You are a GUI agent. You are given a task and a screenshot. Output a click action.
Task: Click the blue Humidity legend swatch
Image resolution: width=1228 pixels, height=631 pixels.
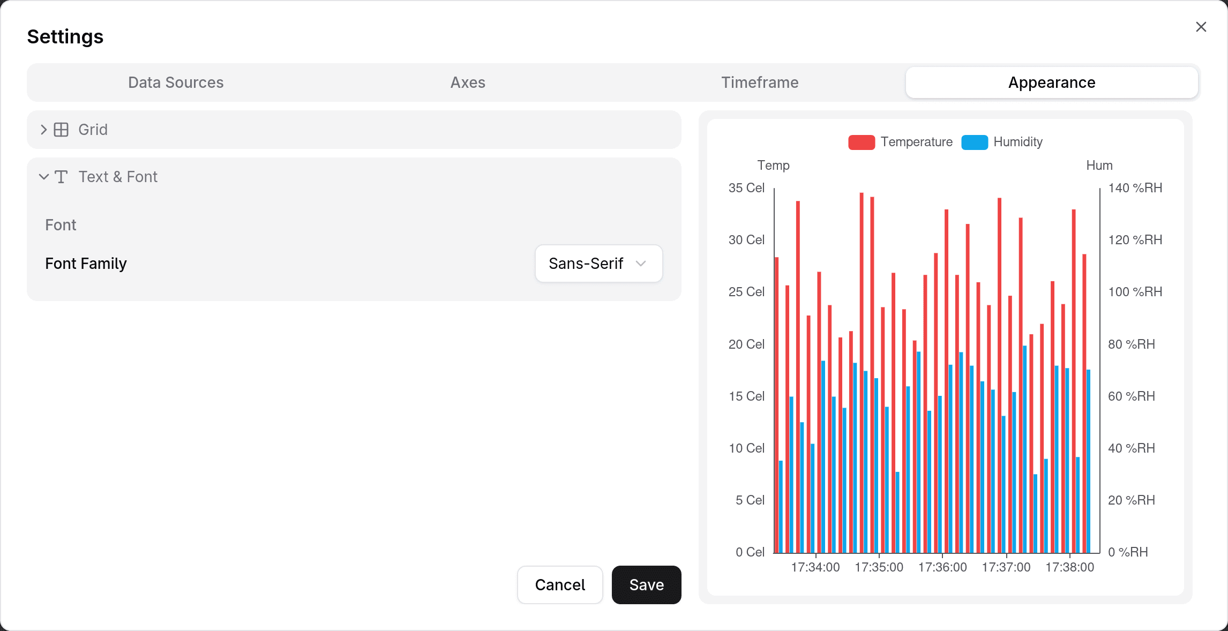(x=975, y=142)
